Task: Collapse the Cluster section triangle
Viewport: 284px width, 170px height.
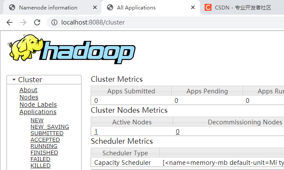Action: 14,80
